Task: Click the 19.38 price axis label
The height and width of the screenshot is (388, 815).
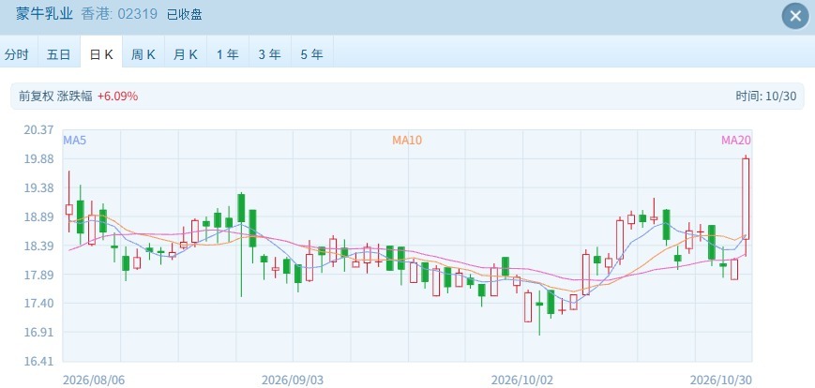Action: (x=38, y=188)
